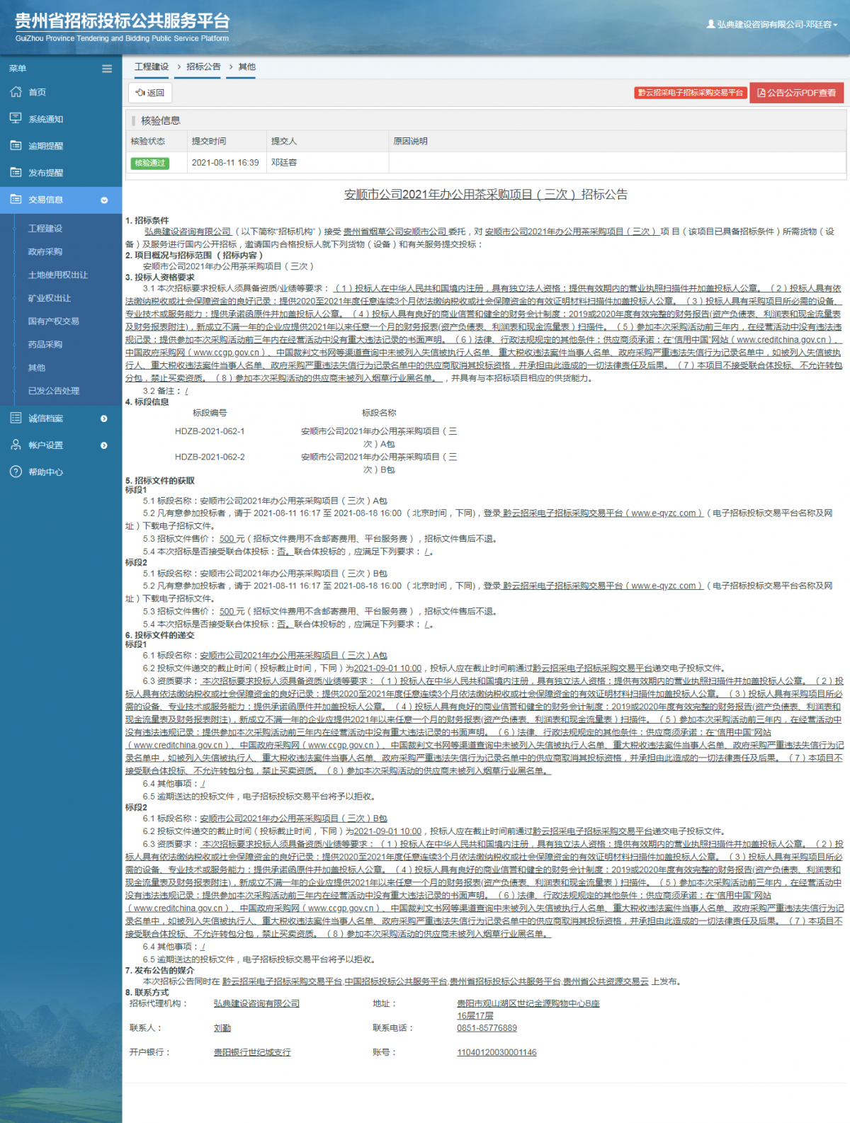Click the 返回 back button
This screenshot has width=850, height=1123.
(150, 93)
